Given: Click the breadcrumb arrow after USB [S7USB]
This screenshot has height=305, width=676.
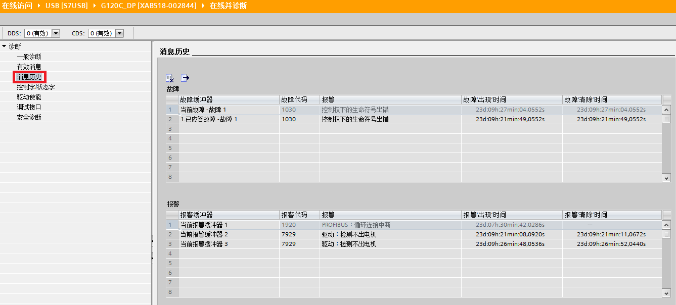Looking at the screenshot, I should [x=94, y=6].
